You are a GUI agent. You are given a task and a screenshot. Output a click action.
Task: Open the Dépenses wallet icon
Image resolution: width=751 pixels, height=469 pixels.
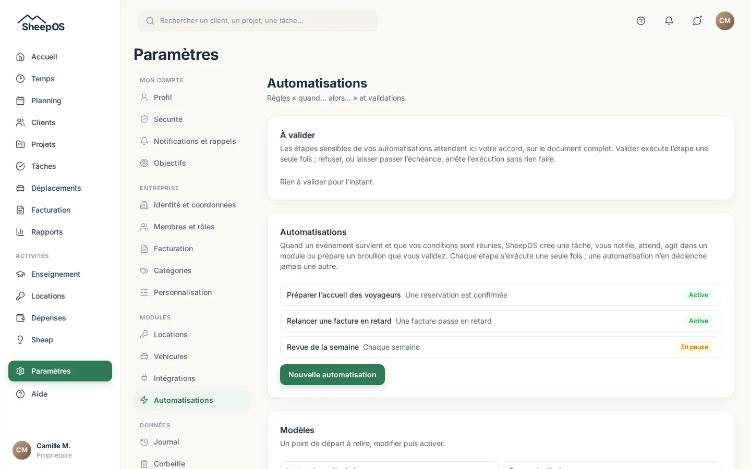(x=20, y=318)
